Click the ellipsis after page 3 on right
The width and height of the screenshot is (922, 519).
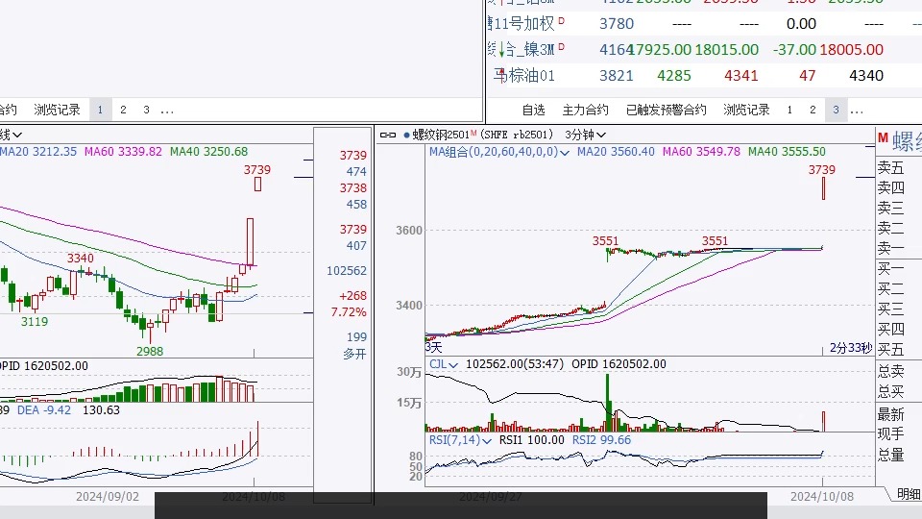(x=860, y=110)
